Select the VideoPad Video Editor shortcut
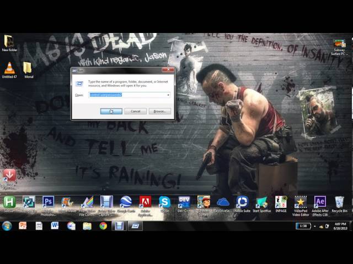This screenshot has width=353, height=264. (x=301, y=206)
